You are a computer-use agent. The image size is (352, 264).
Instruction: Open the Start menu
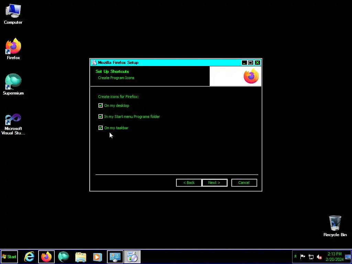pos(9,256)
